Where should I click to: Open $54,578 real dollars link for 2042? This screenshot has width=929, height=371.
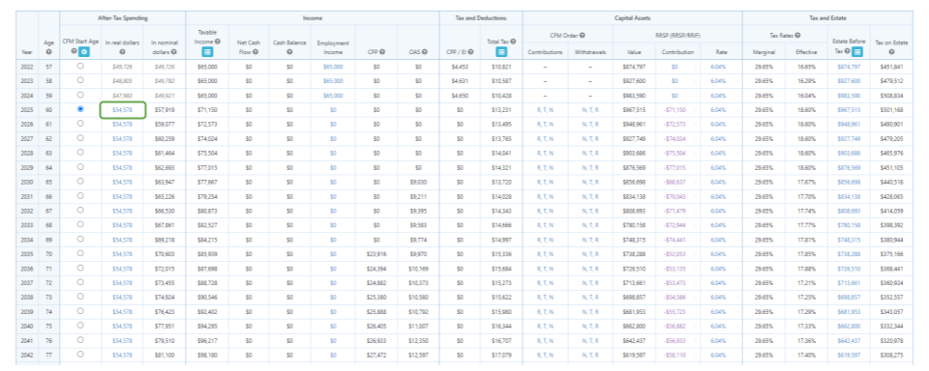pos(122,355)
